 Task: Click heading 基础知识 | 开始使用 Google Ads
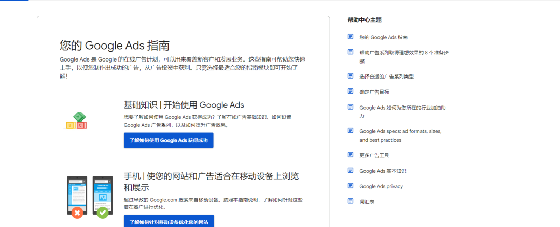click(184, 105)
